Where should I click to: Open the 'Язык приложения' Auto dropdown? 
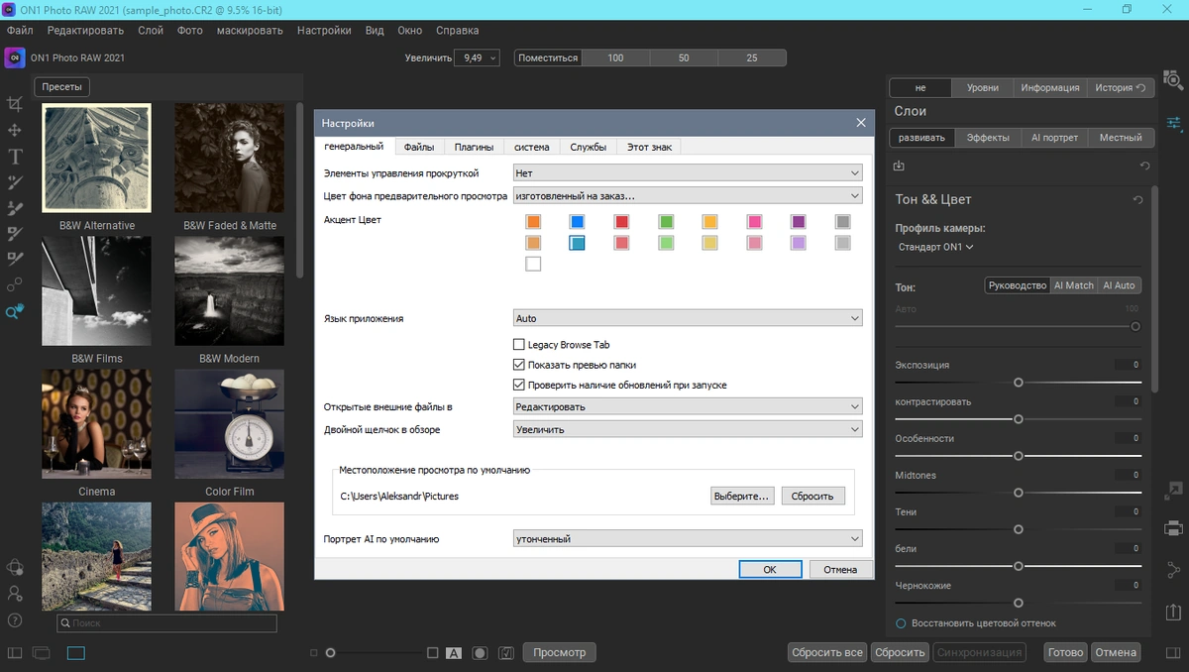[x=687, y=318]
